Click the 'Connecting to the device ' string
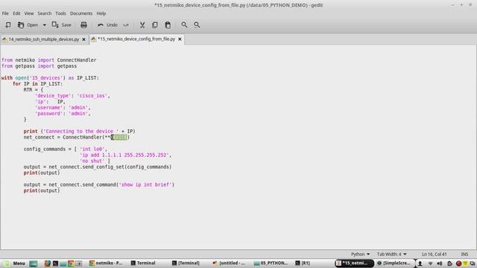Screen dimensions: 477x268 coord(81,131)
